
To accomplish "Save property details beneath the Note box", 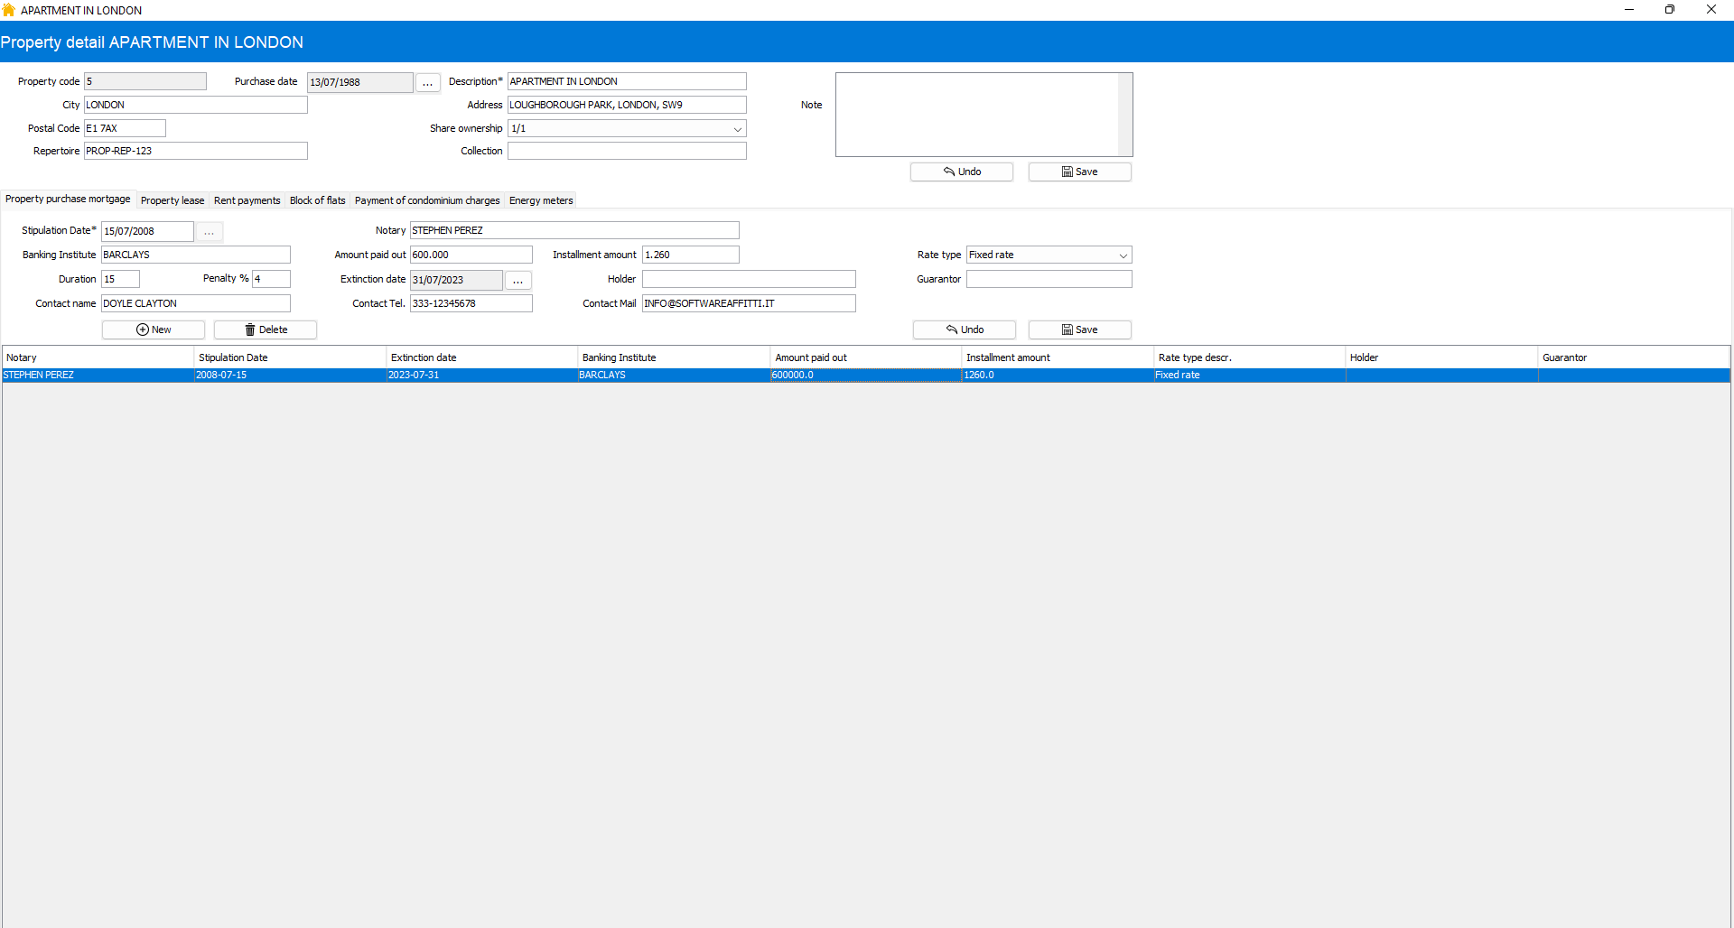I will (x=1079, y=172).
